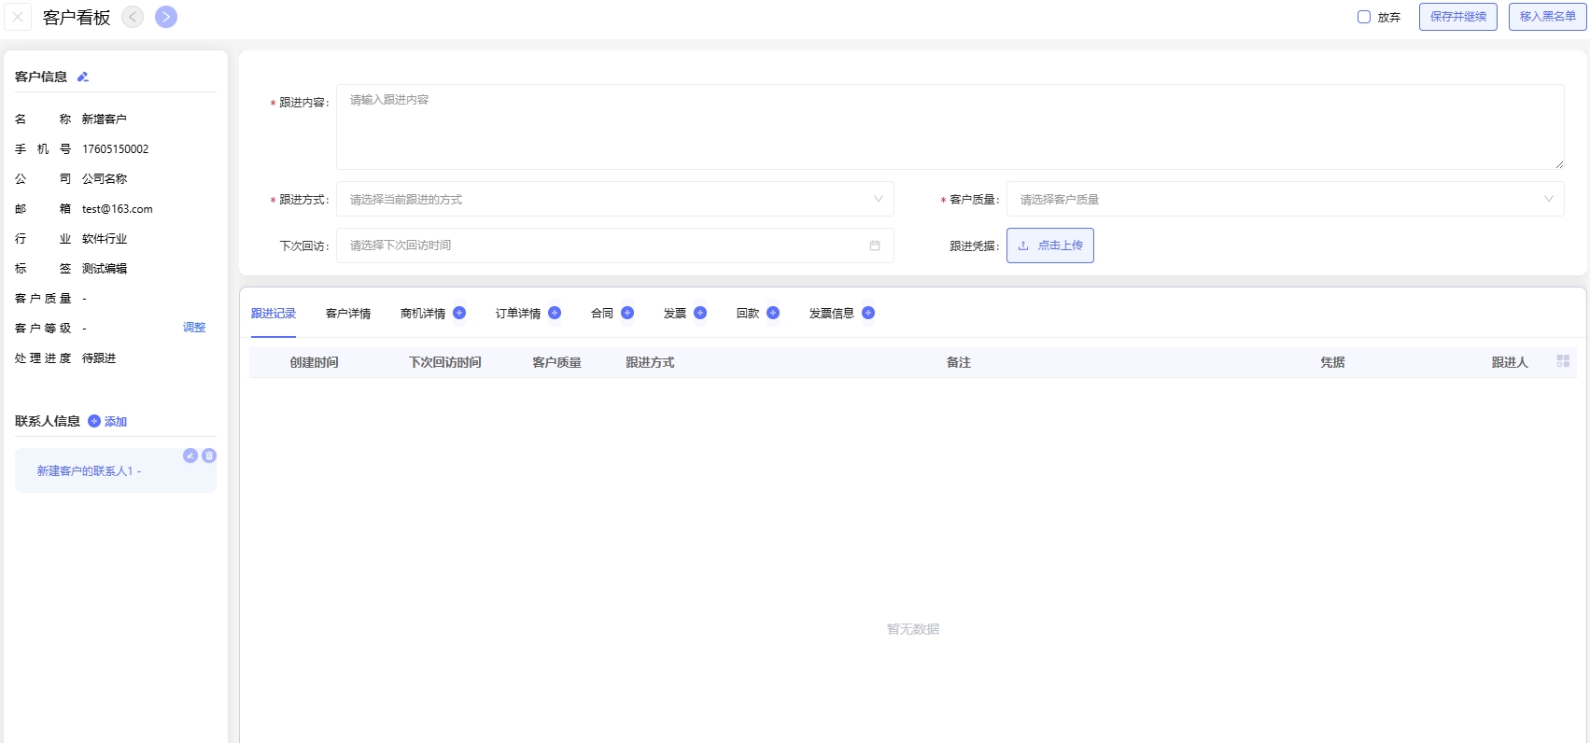Add a 回款 record via plus icon

(773, 313)
